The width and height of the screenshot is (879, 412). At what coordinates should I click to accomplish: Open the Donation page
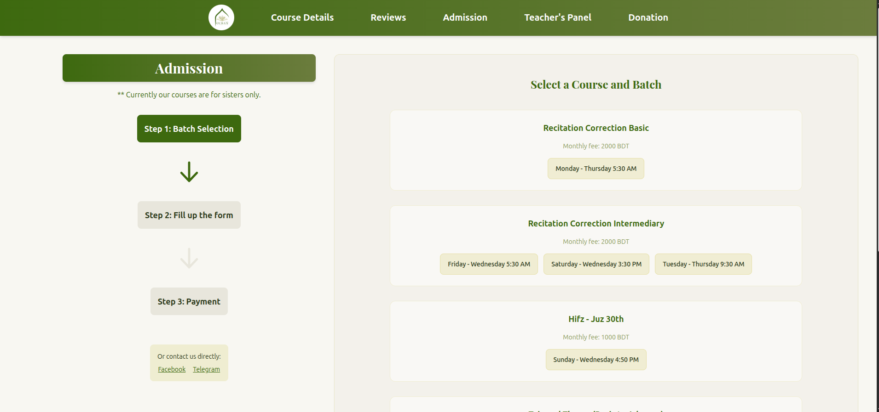648,17
